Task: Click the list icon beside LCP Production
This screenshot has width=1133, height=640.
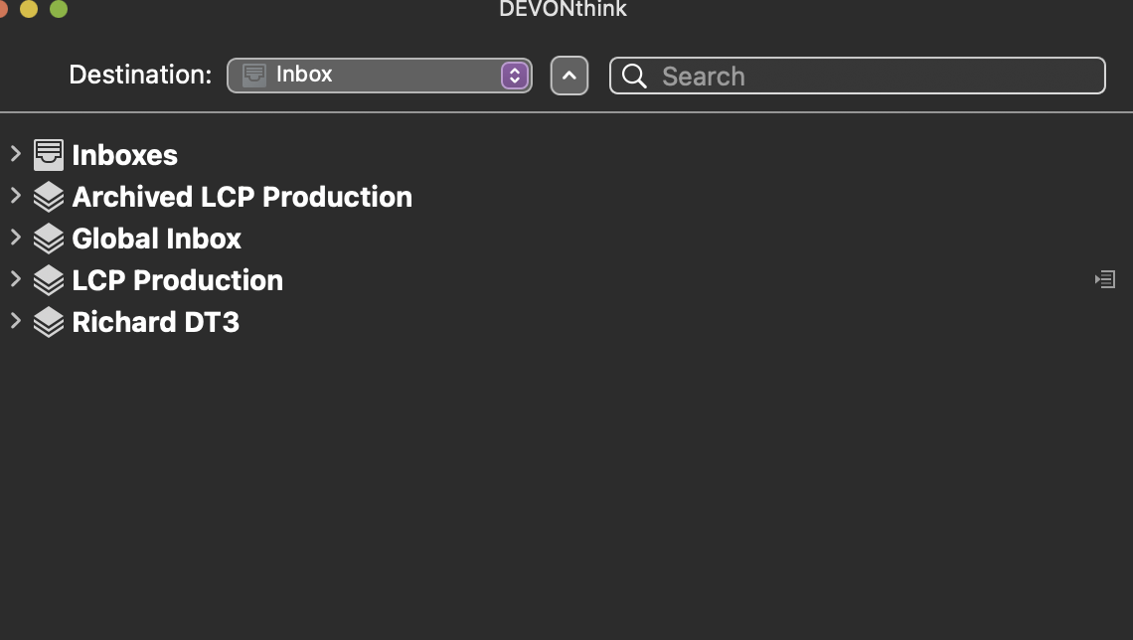Action: click(1105, 280)
